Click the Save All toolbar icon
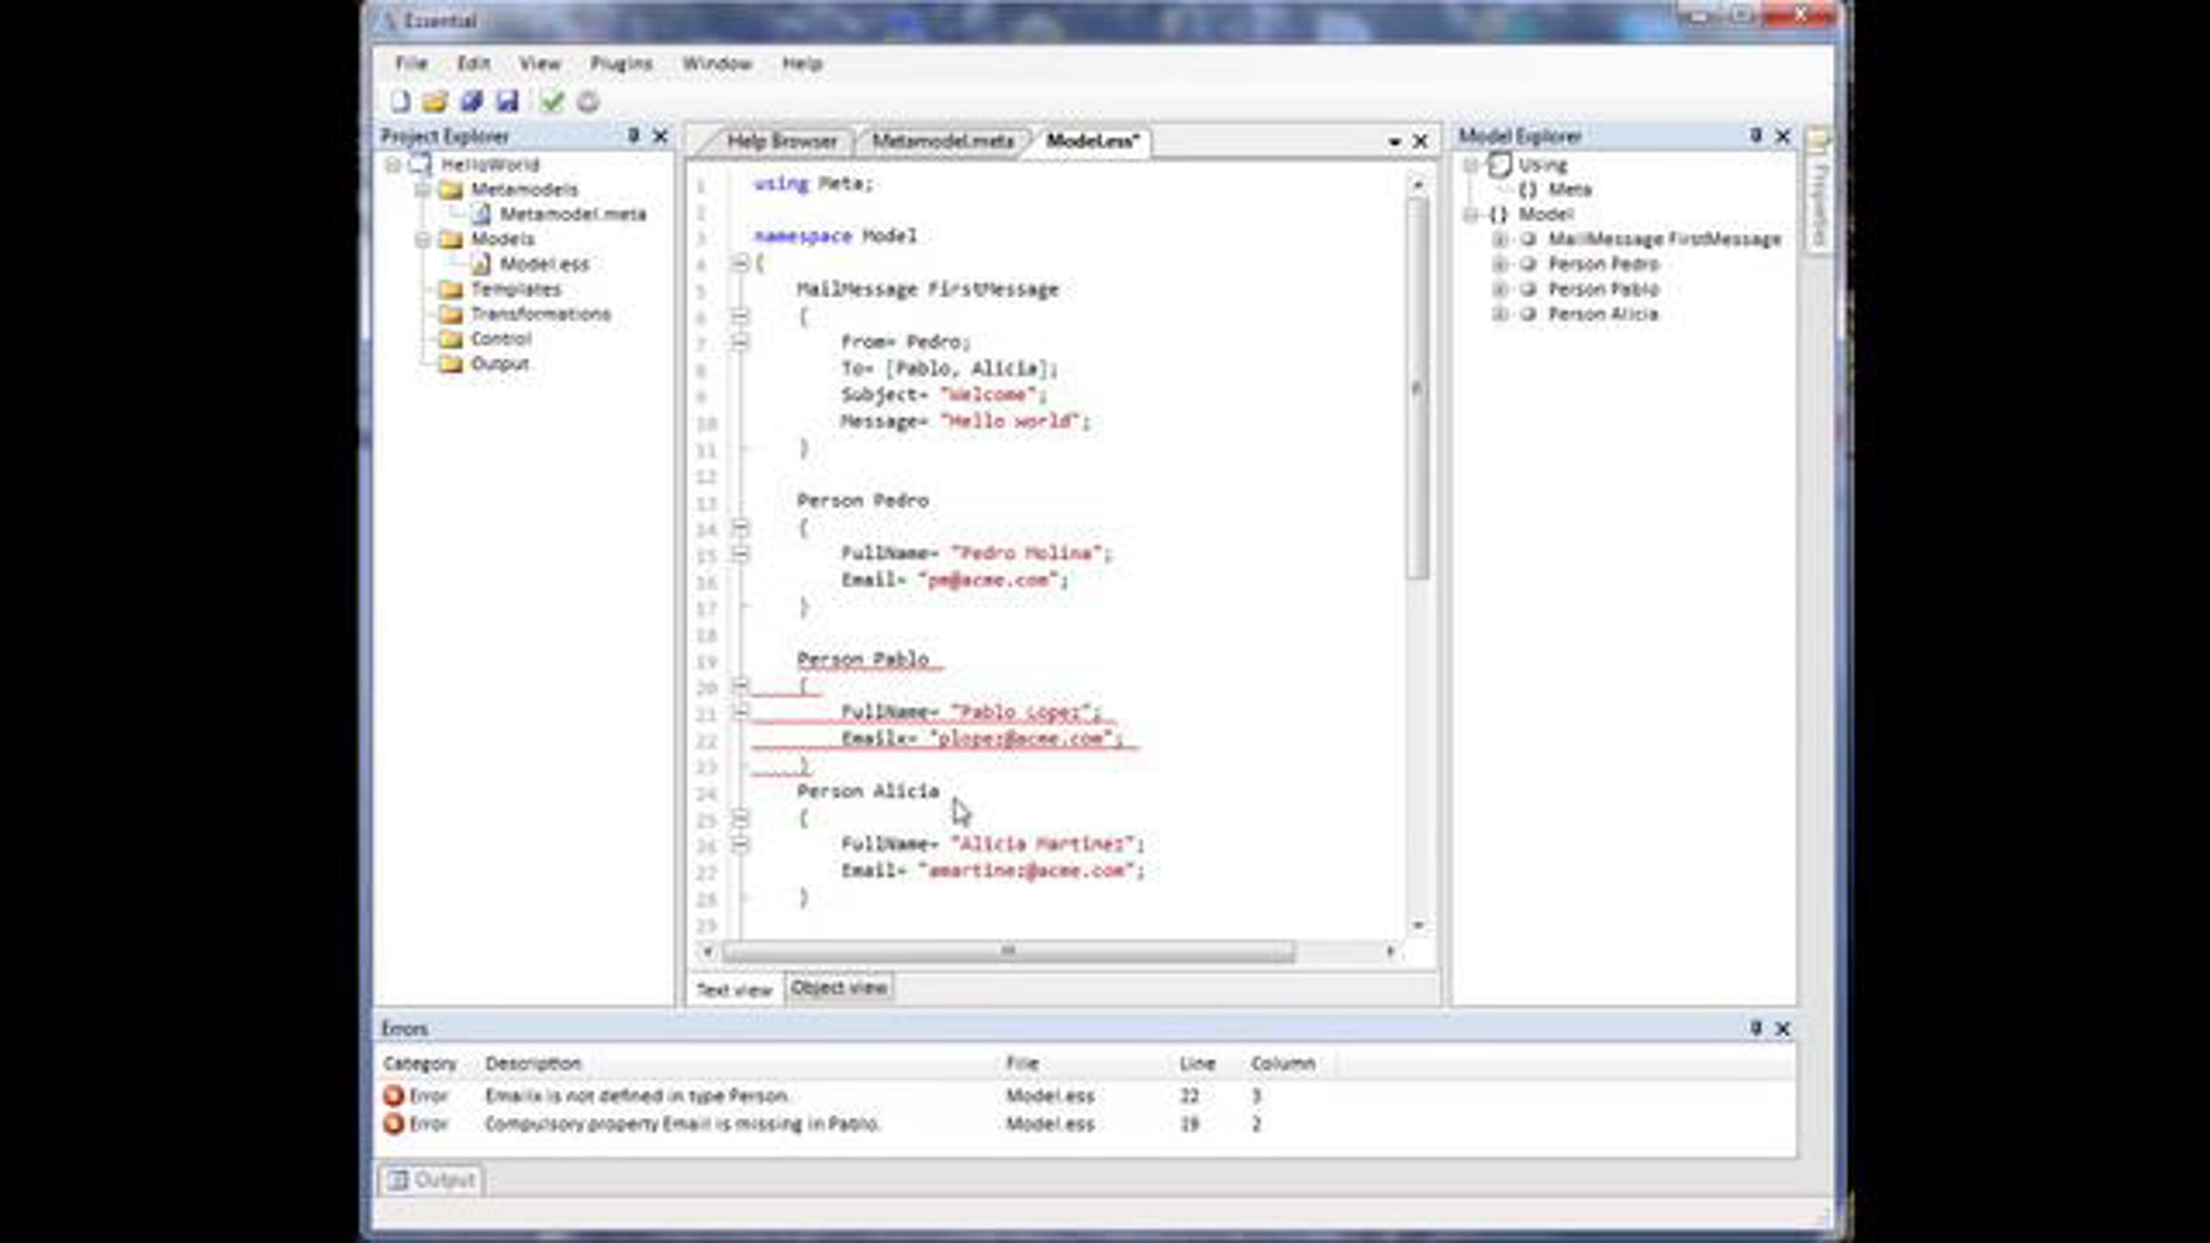2210x1243 pixels. pos(471,101)
